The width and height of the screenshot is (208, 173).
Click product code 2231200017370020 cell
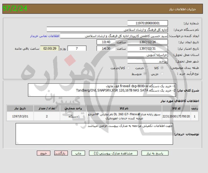176,116
